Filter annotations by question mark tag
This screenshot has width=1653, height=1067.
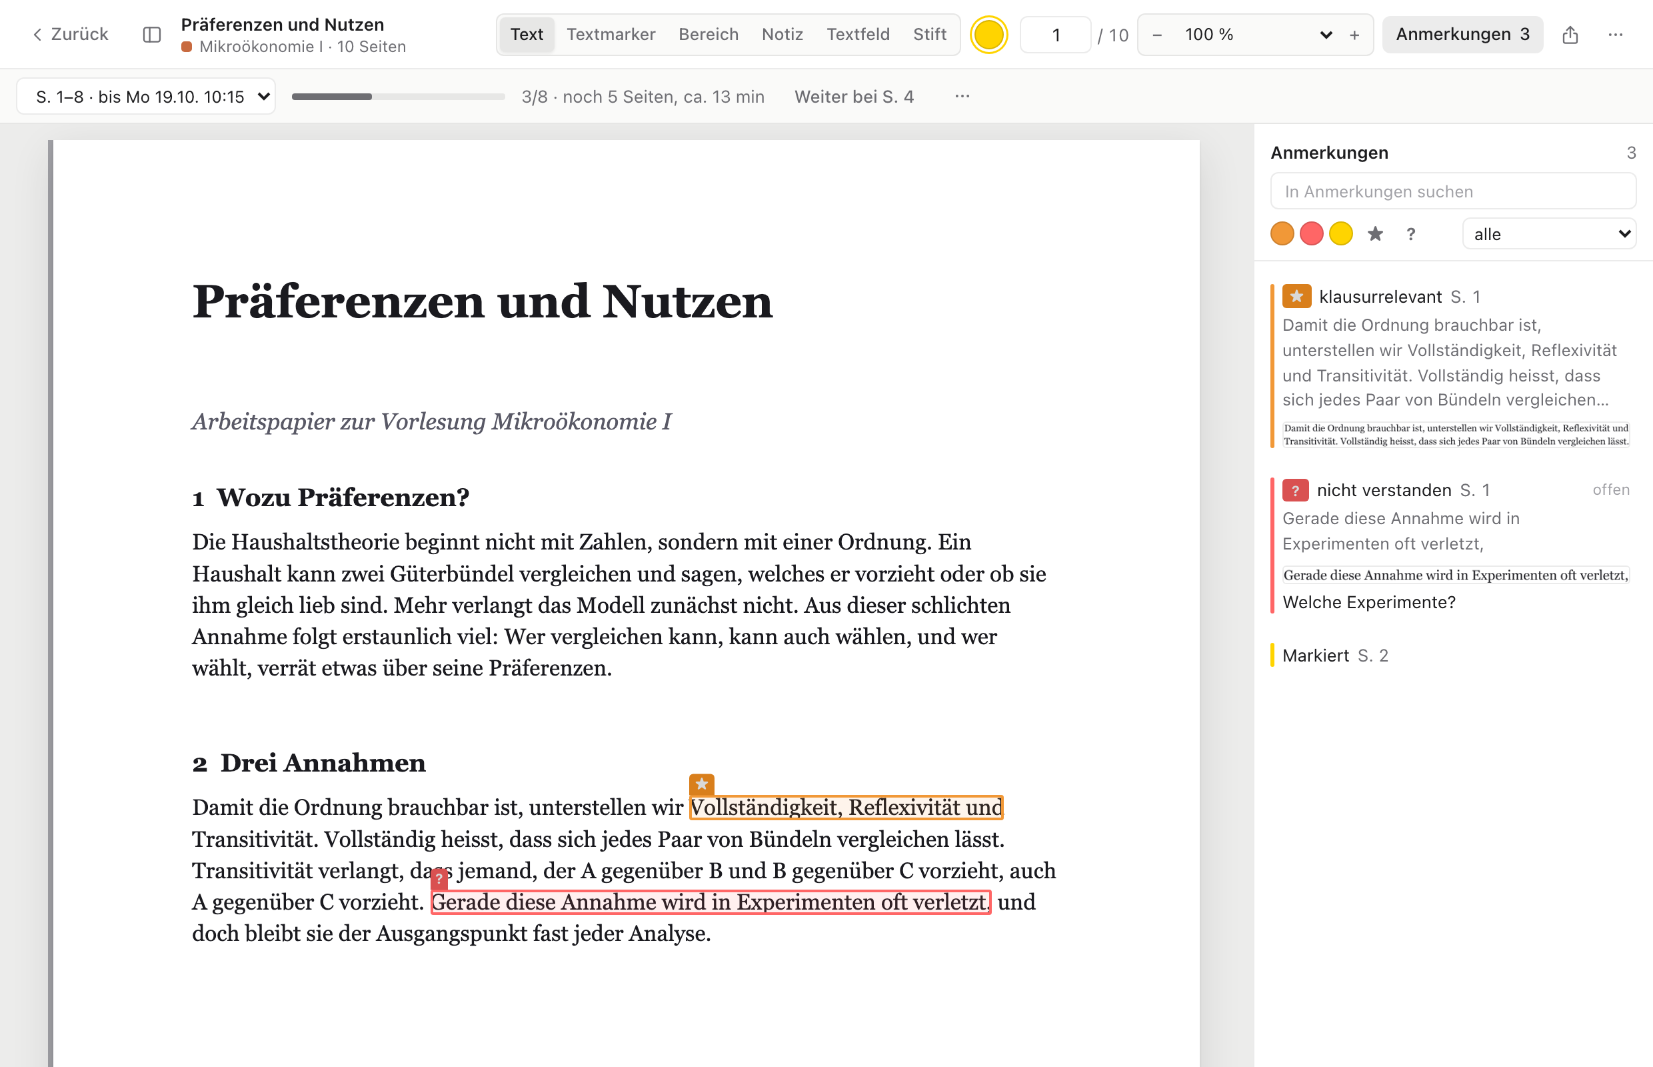(x=1410, y=234)
